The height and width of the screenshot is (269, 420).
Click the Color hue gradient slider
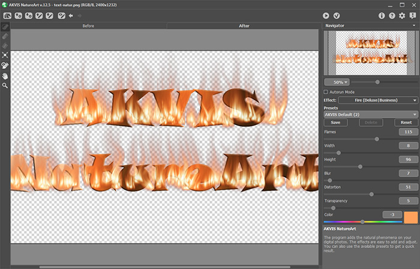[362, 222]
